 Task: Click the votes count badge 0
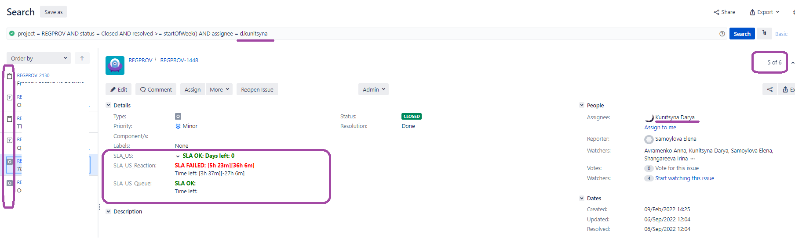(649, 168)
